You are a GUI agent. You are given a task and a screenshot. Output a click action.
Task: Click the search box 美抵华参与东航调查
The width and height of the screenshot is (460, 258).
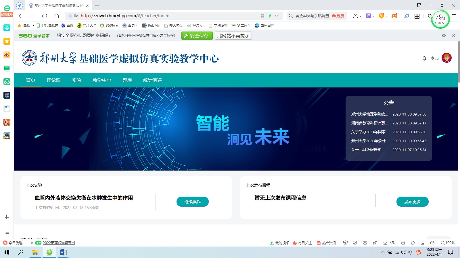pyautogui.click(x=313, y=16)
